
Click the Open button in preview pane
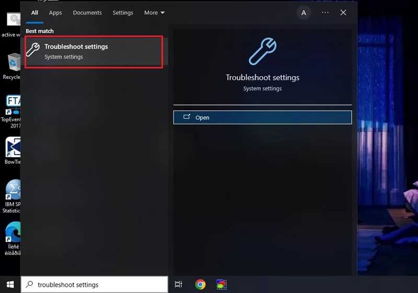click(x=262, y=118)
